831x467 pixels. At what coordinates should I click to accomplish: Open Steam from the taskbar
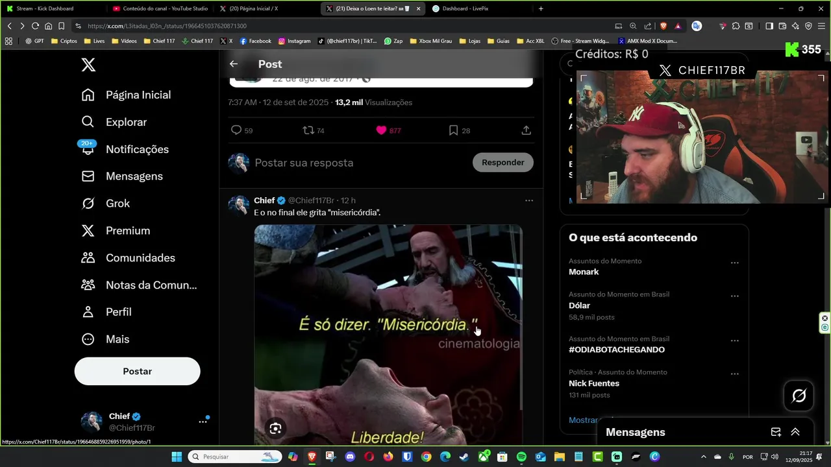(464, 457)
